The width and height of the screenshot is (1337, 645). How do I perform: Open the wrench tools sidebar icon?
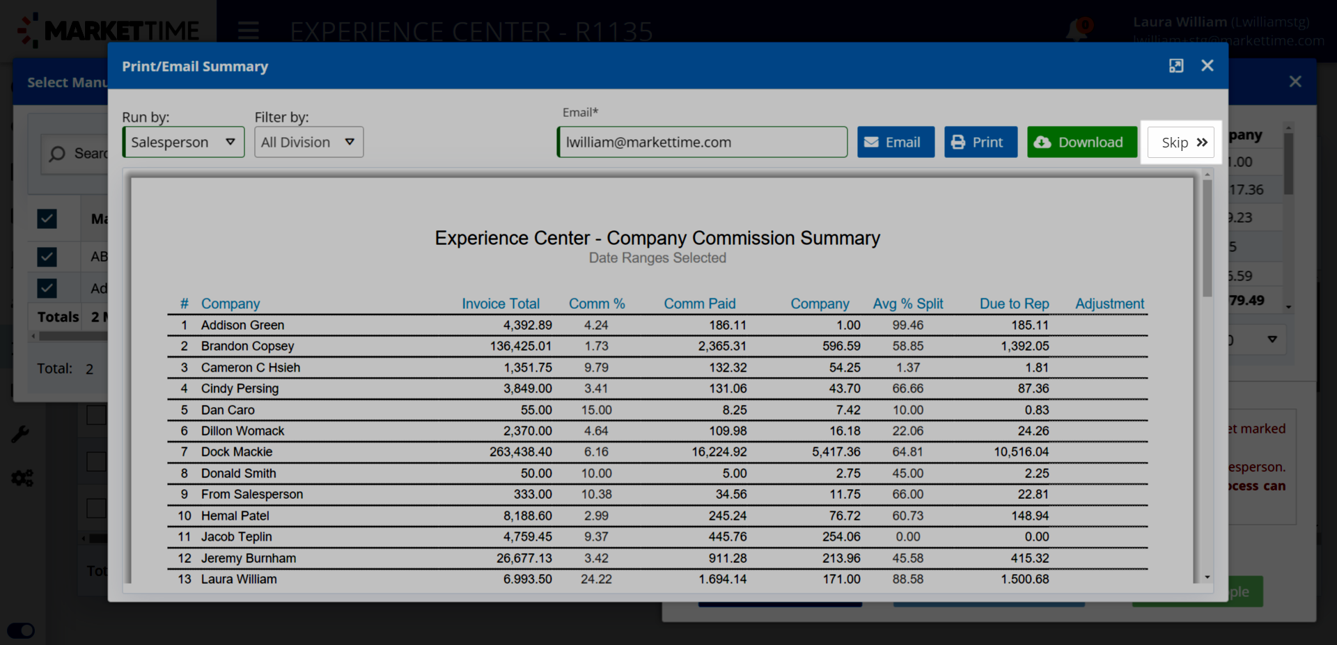pos(20,435)
